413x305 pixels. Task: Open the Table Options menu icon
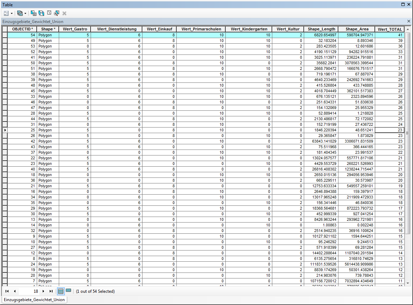6,13
